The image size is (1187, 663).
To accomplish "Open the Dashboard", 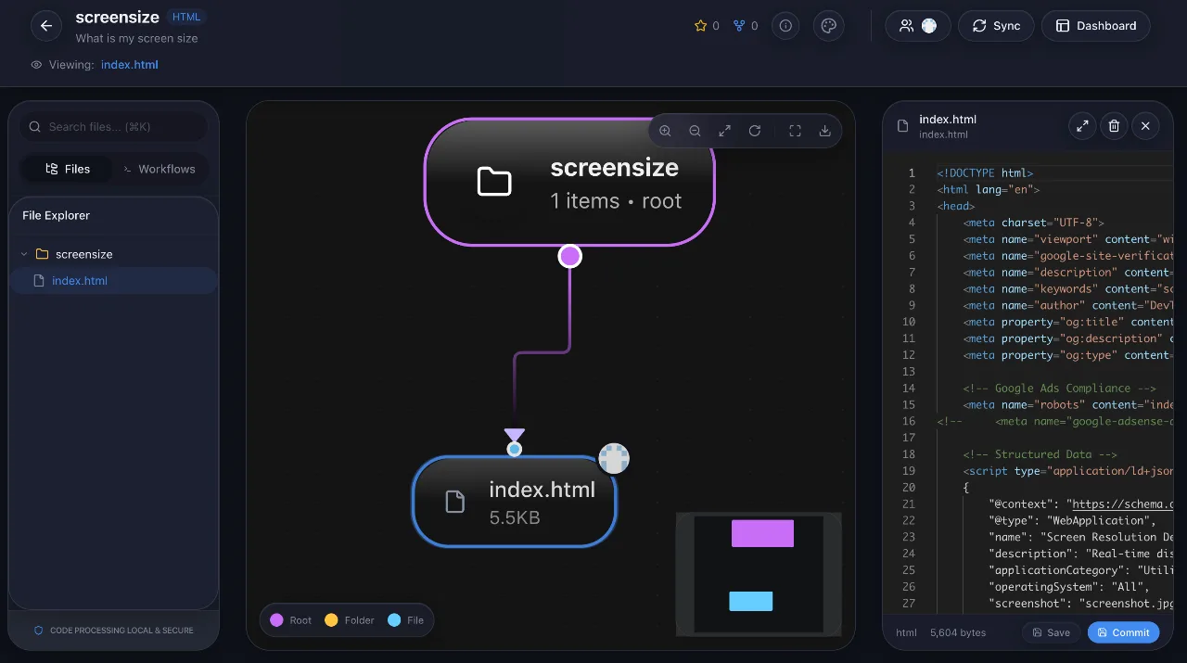I will 1096,26.
